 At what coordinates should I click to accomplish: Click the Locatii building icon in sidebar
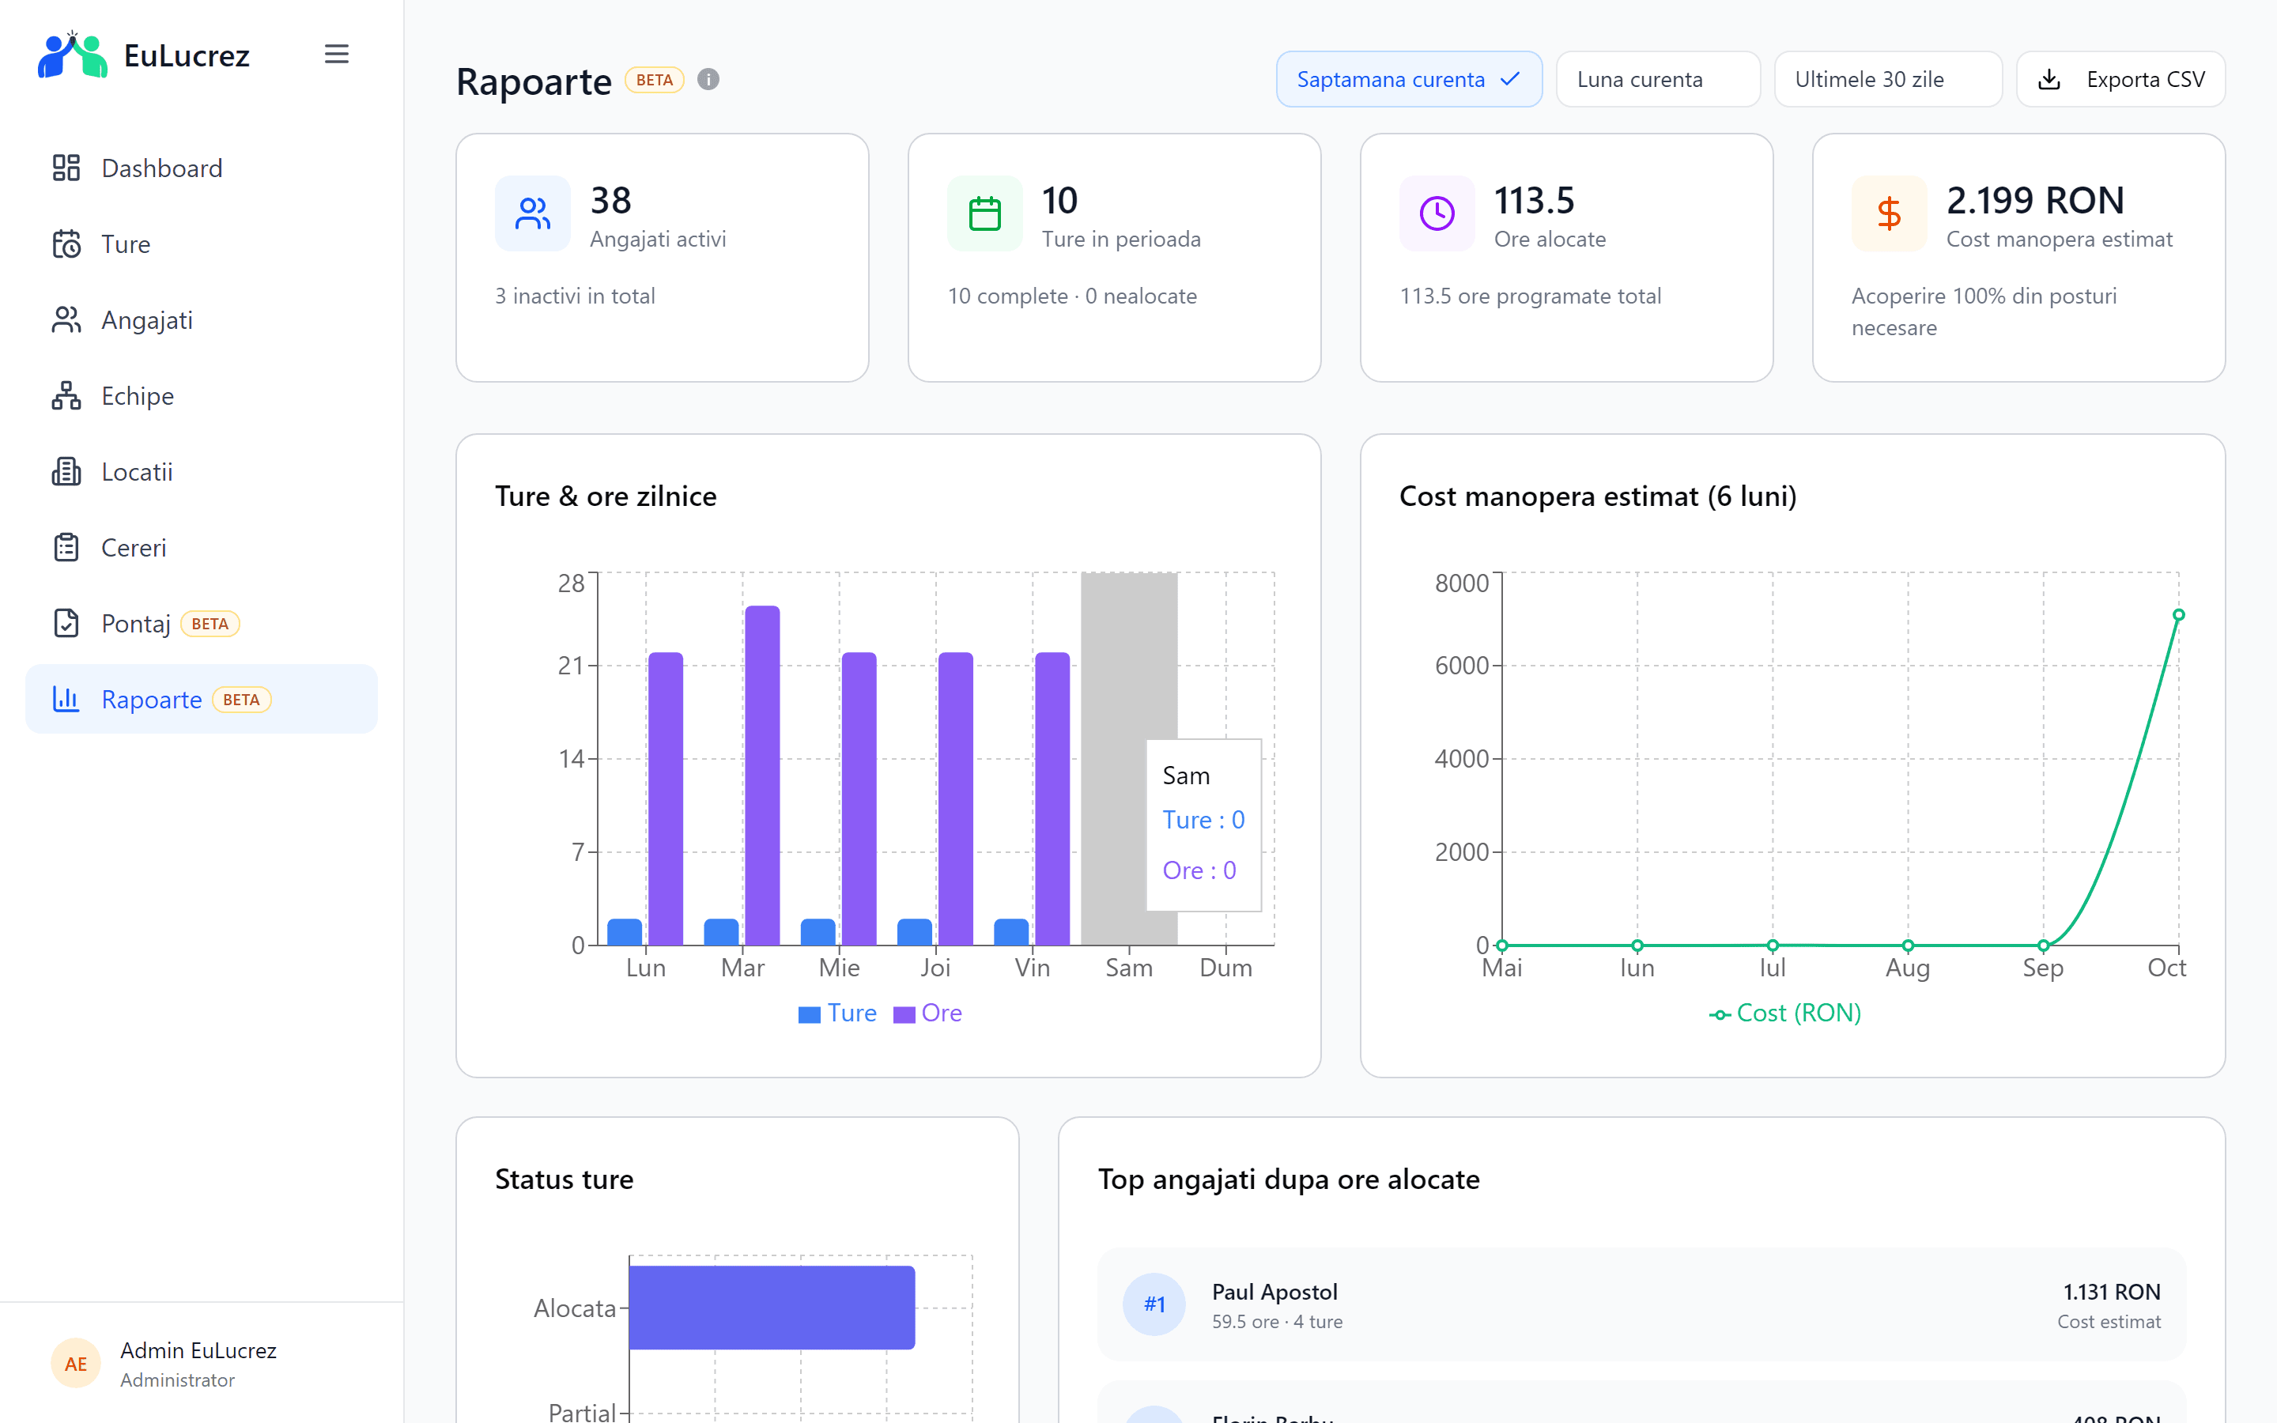click(66, 471)
